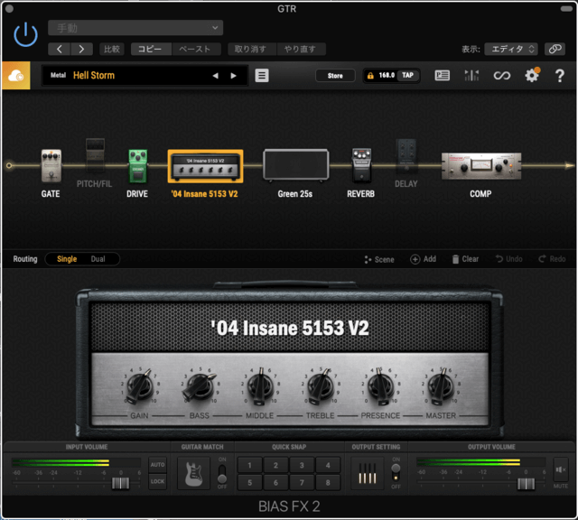Select Quick Snap slot 5
Viewport: 578px width, 520px height.
tap(249, 482)
